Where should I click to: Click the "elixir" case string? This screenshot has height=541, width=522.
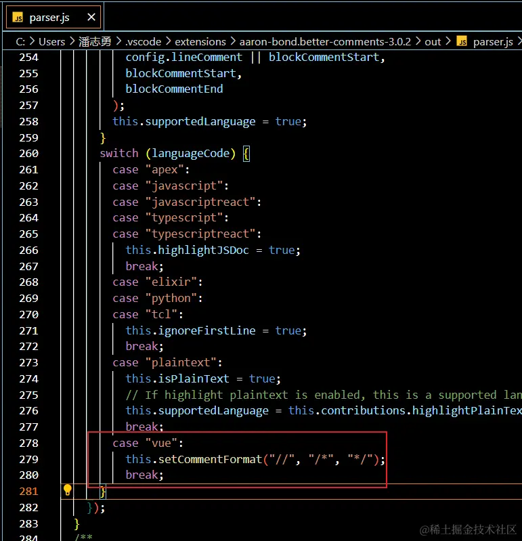pos(171,282)
